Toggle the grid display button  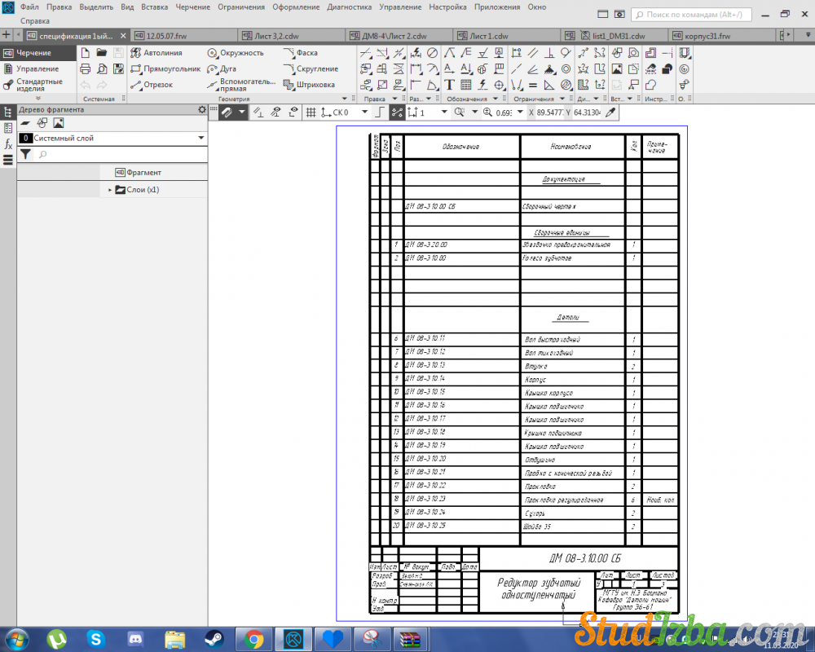coord(311,112)
